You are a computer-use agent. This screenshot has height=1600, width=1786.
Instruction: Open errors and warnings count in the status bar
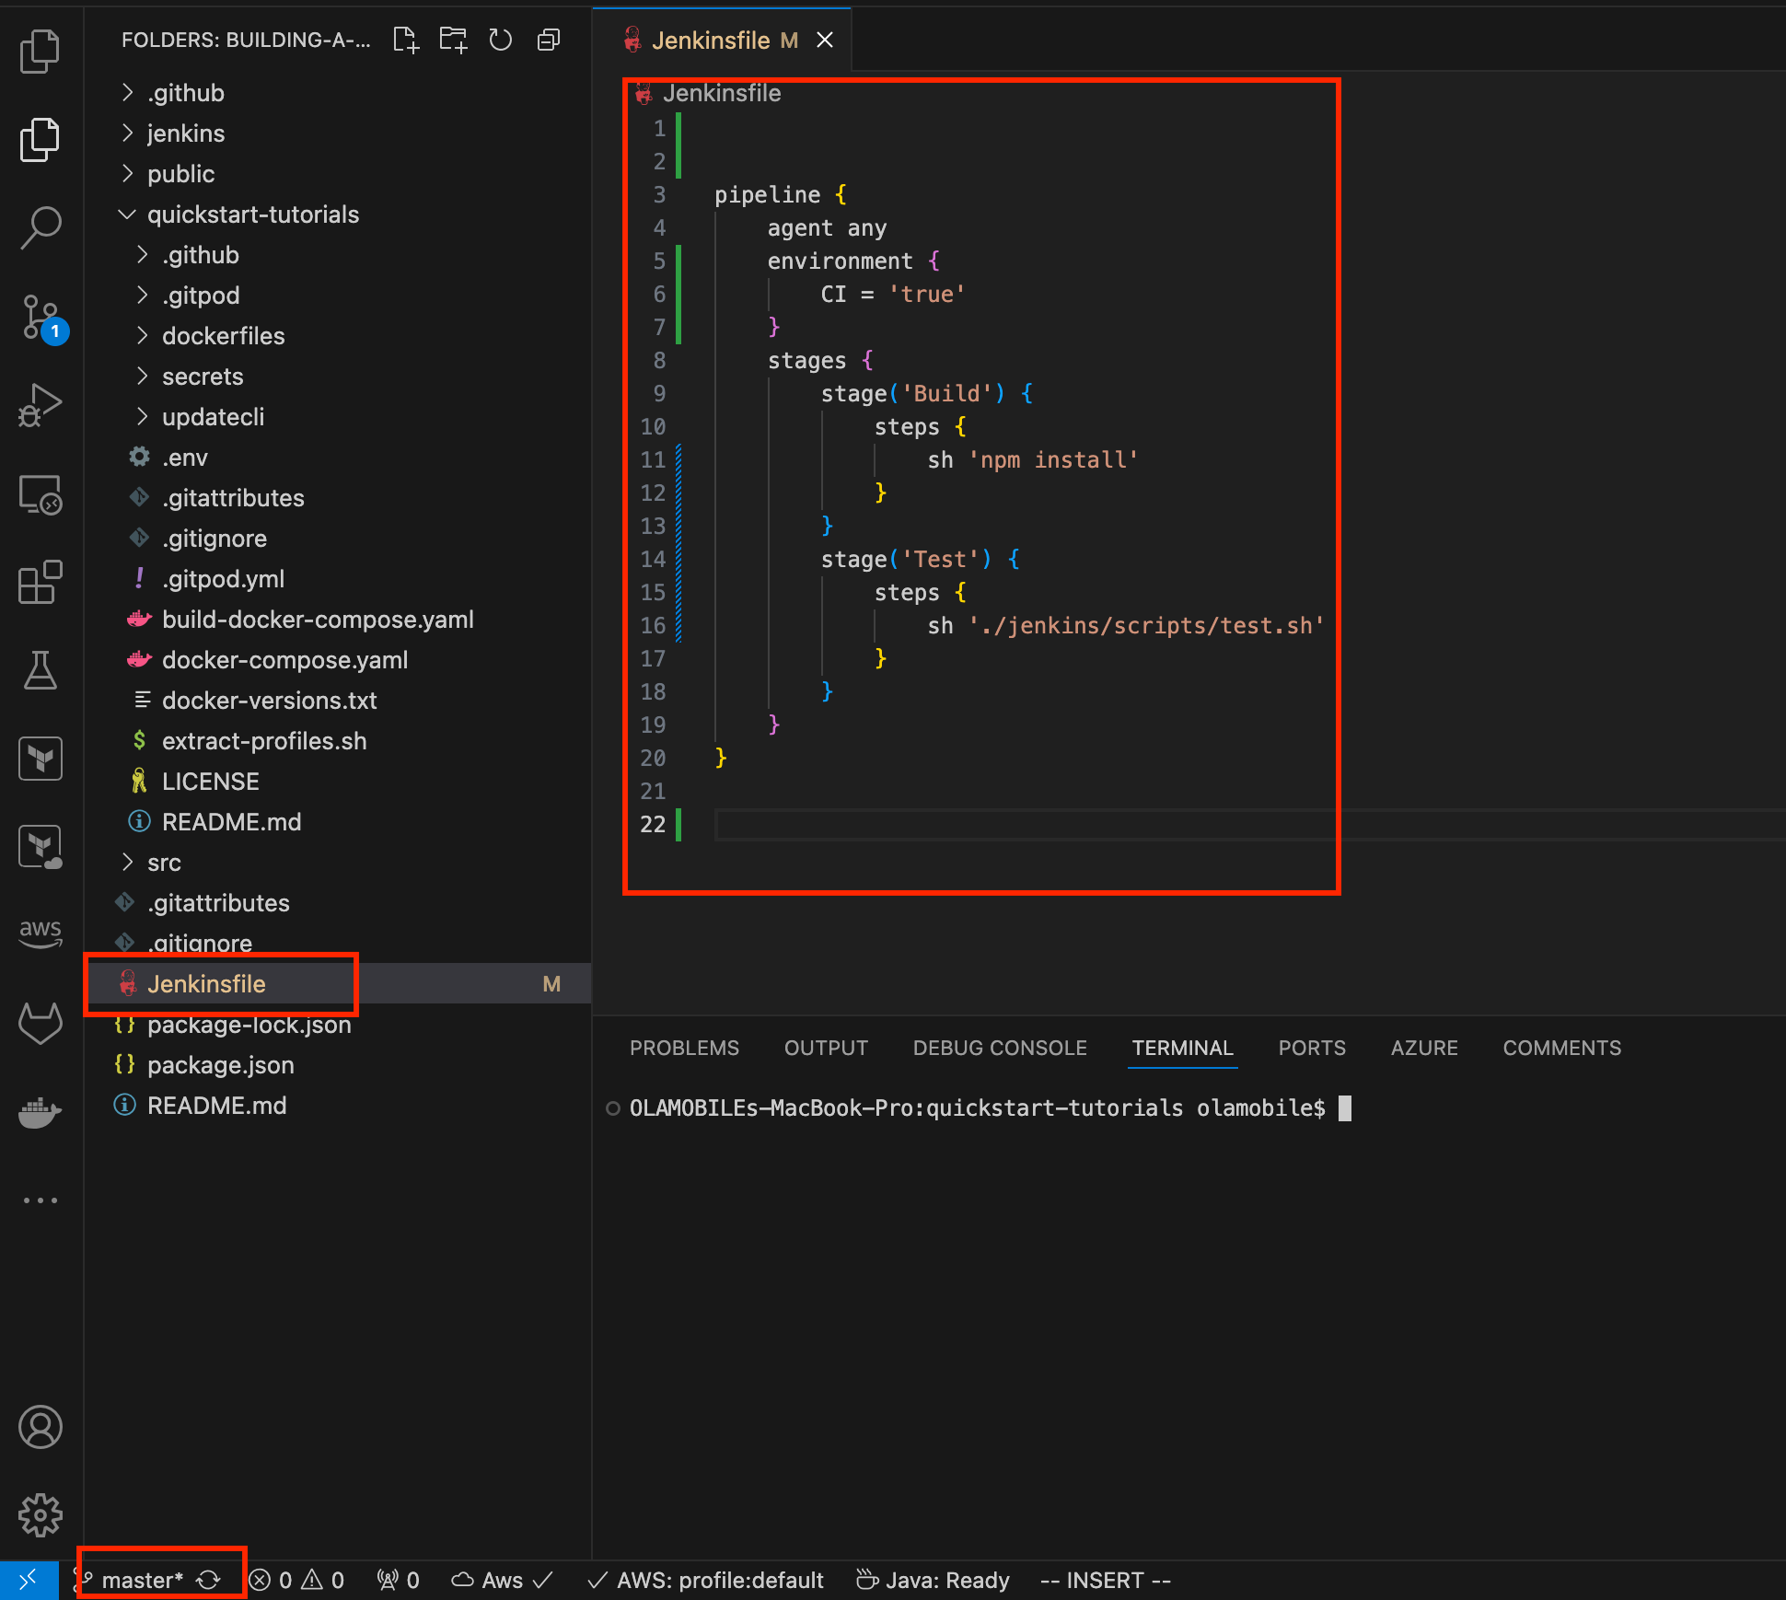click(x=297, y=1580)
